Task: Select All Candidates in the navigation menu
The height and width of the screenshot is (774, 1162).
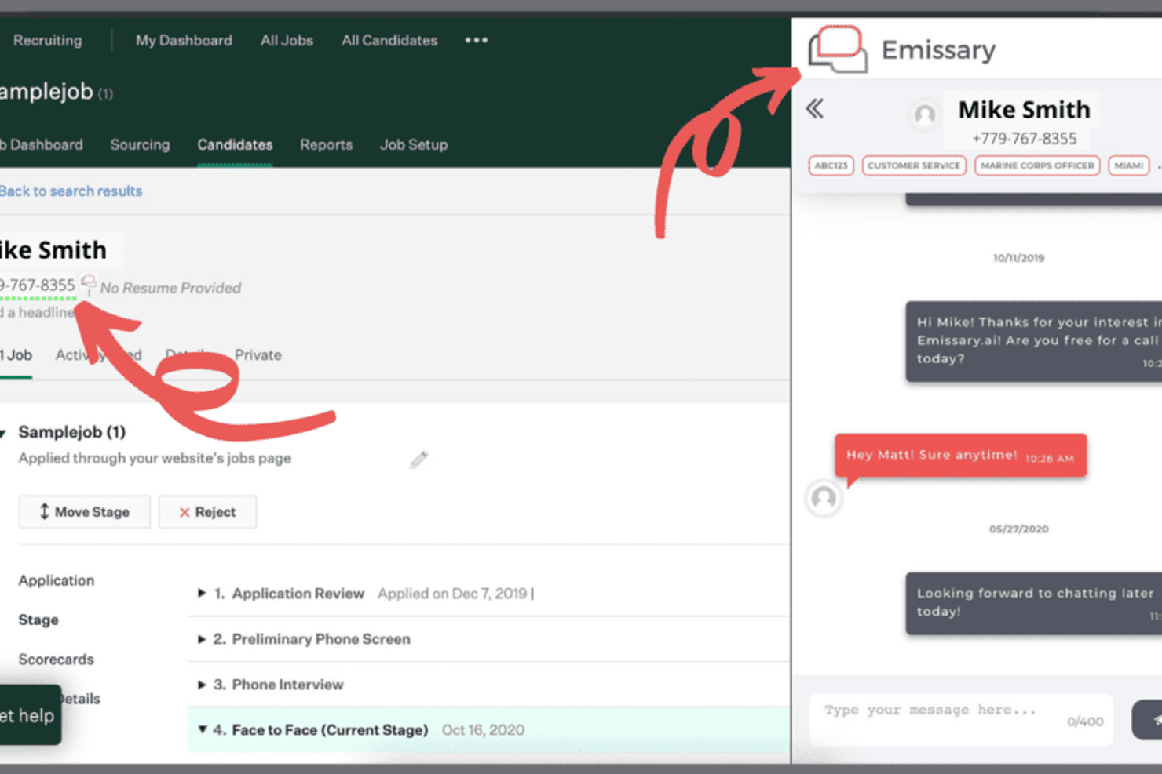Action: (x=389, y=40)
